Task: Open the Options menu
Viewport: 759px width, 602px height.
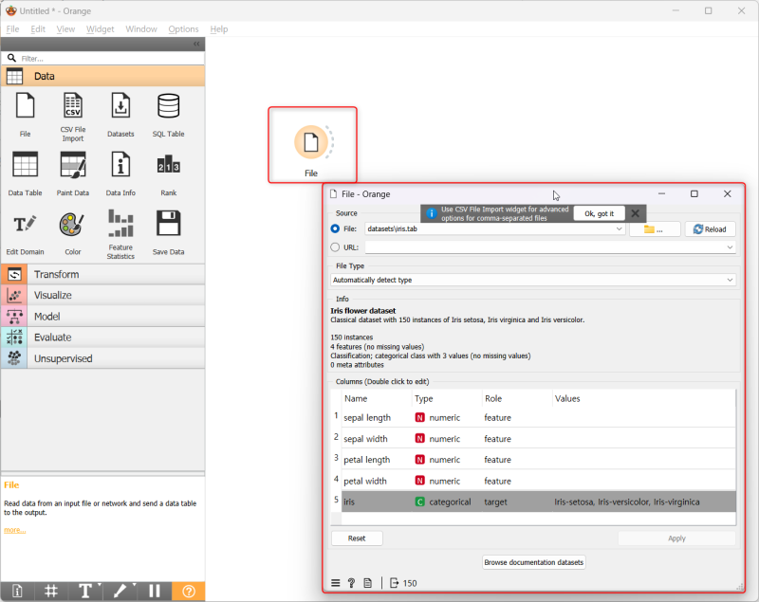Action: click(183, 29)
